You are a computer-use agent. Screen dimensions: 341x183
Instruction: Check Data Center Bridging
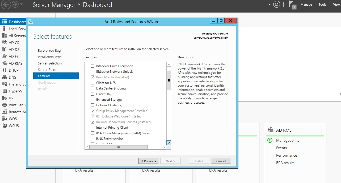tap(93, 88)
